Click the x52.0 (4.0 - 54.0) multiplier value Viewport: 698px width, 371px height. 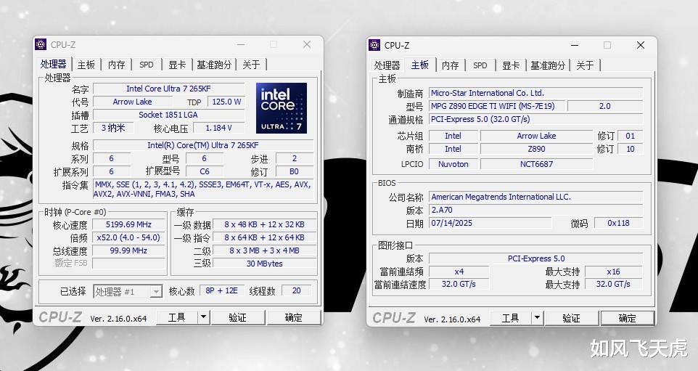point(128,237)
